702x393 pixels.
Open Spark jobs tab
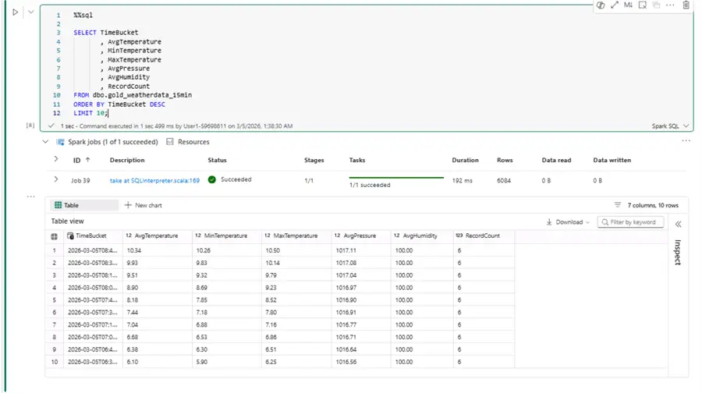107,142
